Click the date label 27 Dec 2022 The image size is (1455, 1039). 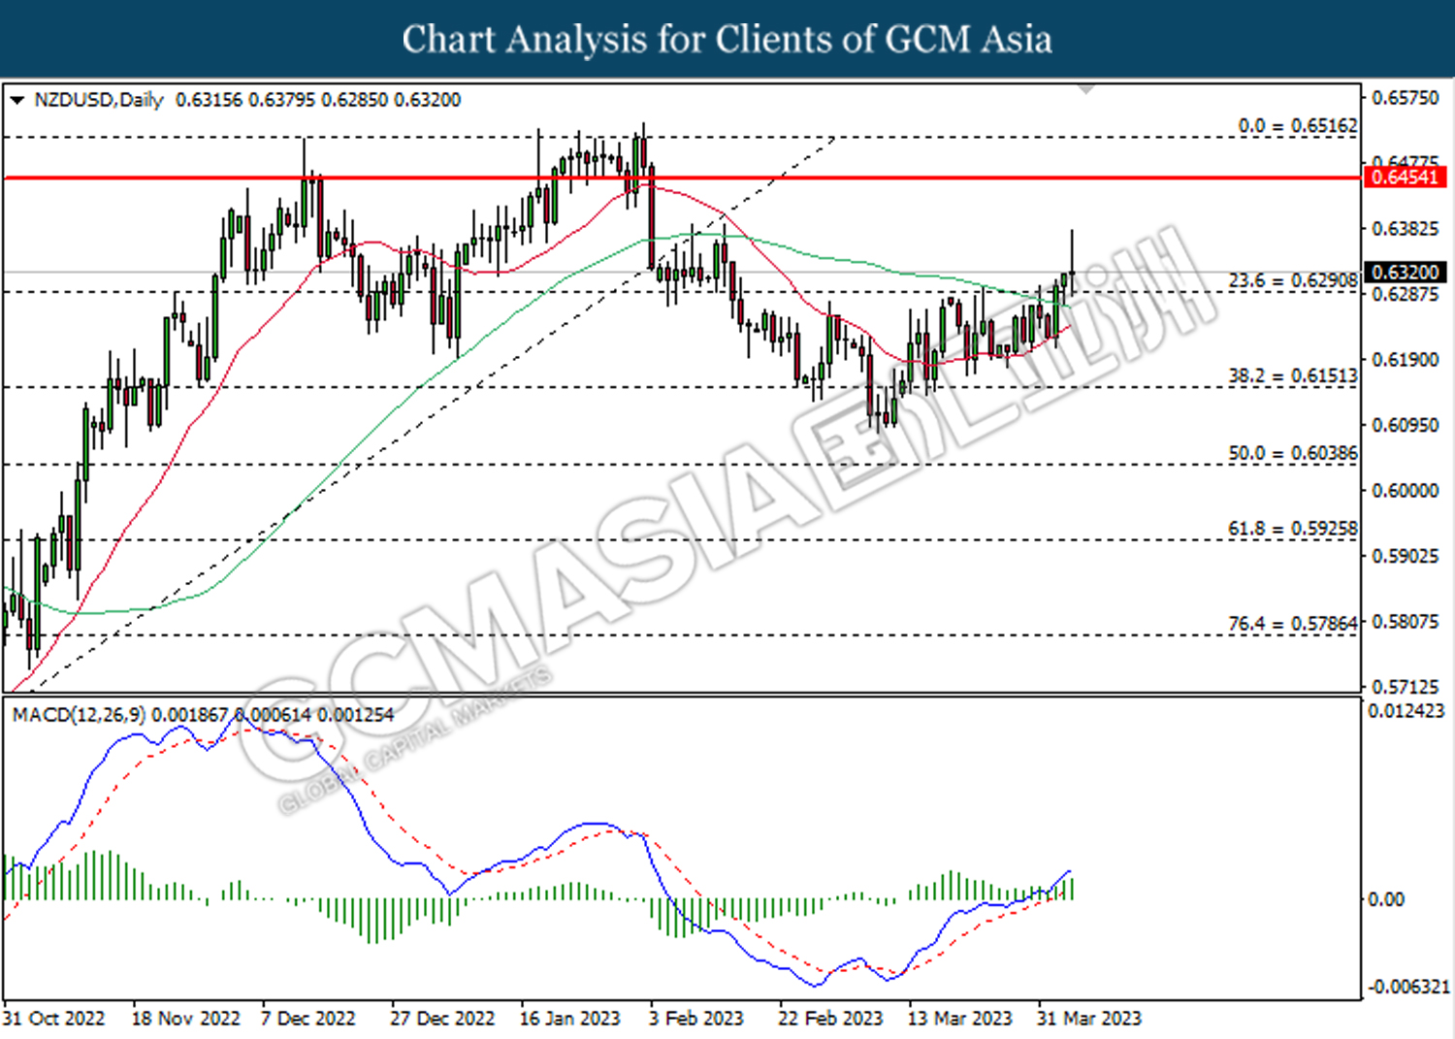[x=442, y=1019]
